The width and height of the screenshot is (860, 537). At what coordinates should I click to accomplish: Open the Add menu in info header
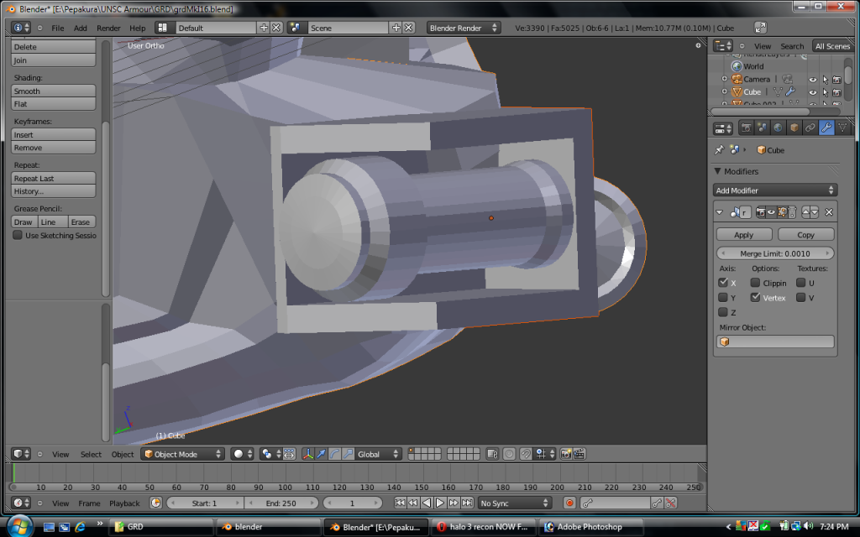(80, 28)
